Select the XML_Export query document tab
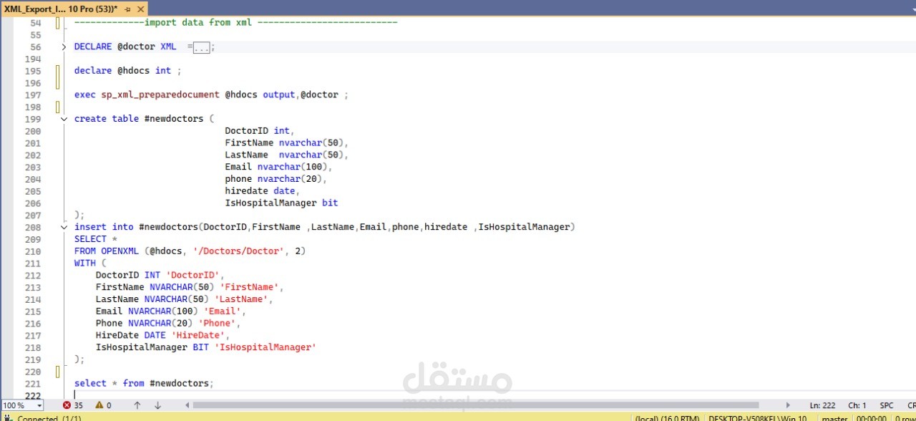916x421 pixels. (61, 9)
